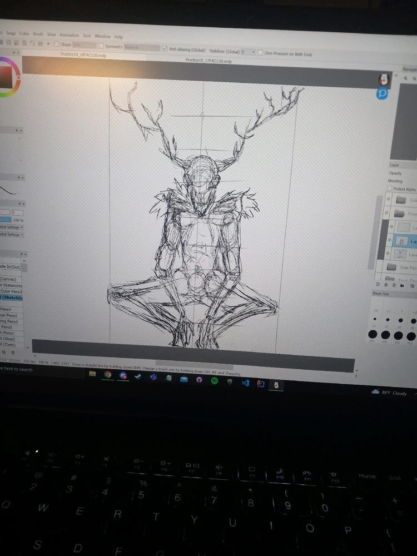Open the Symmetry Bilateral dropdown
Image resolution: width=417 pixels, height=556 pixels.
click(x=142, y=47)
